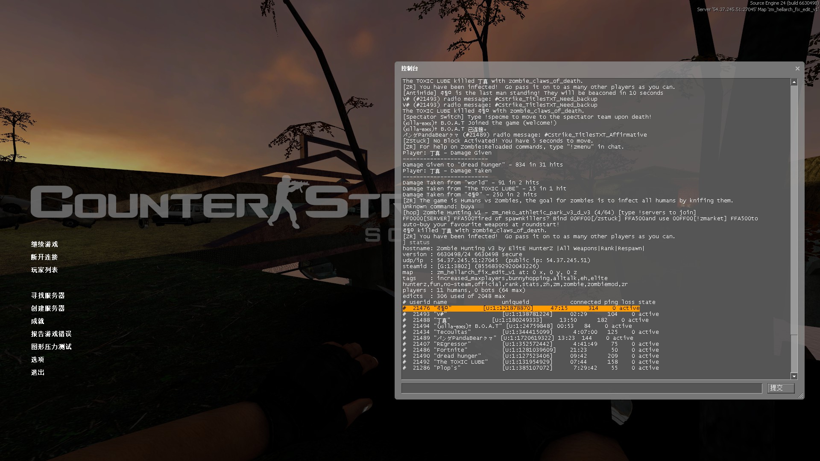Click the "# userid name" header line
This screenshot has height=461, width=820.
point(529,302)
